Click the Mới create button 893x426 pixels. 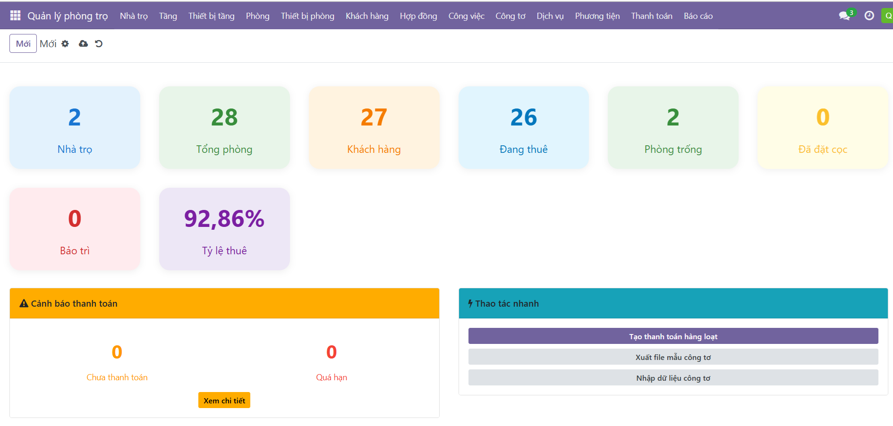23,43
